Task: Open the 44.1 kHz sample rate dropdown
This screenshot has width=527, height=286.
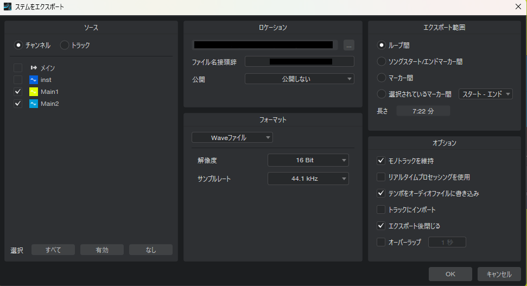Action: (308, 179)
